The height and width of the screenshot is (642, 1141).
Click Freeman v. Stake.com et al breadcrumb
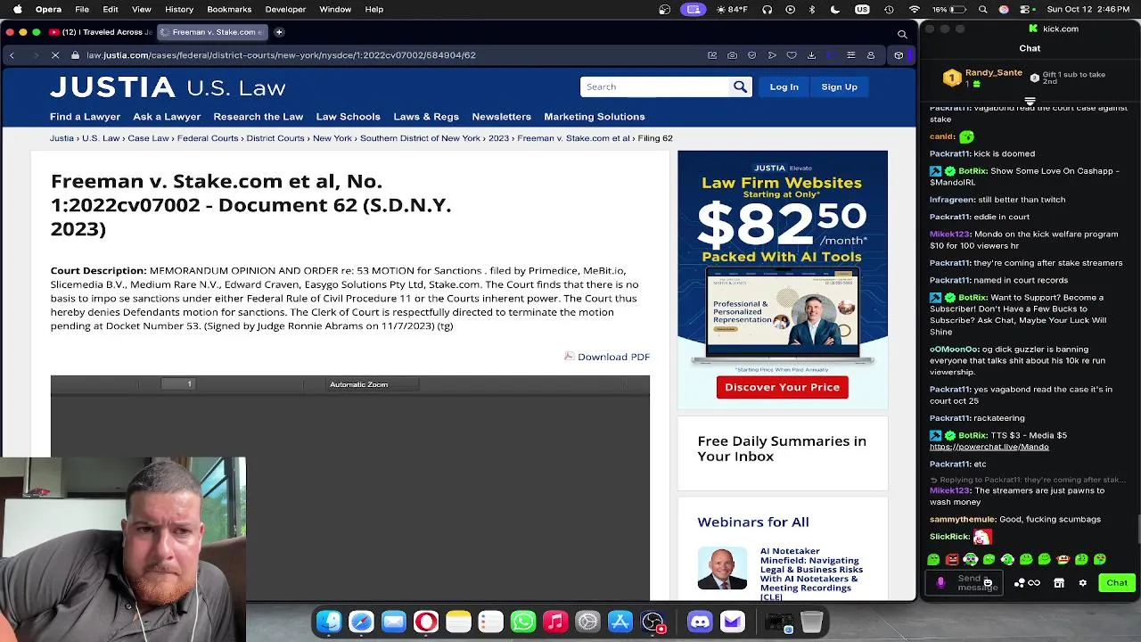coord(573,138)
